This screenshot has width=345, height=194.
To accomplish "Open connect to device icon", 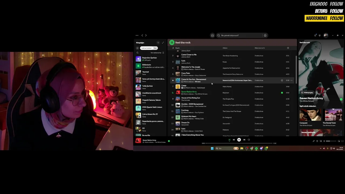I will coord(320,141).
